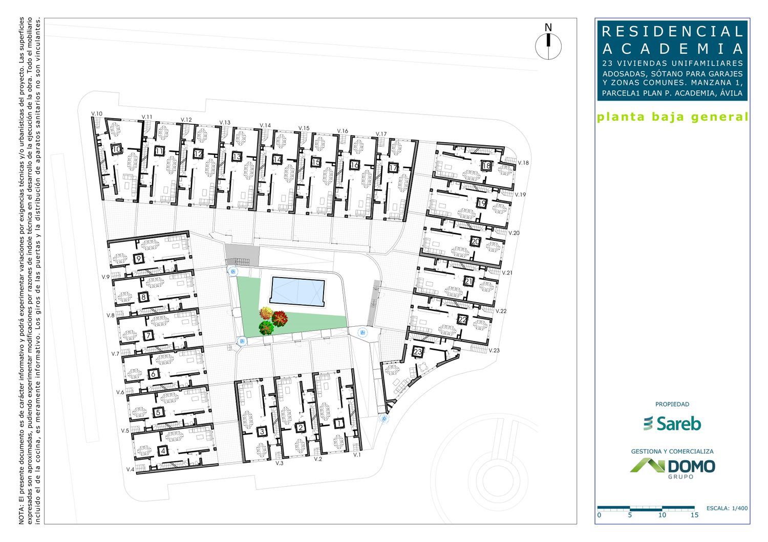
Task: Click the blue marker icon southeast of unit 1
Action: [384, 419]
